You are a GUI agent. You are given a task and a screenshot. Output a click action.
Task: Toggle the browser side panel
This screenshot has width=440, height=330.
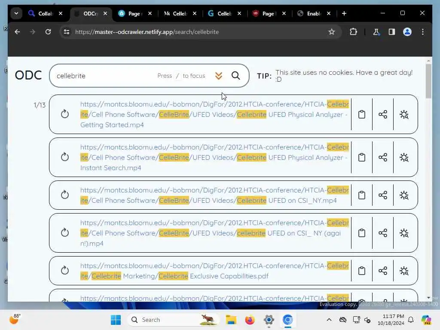click(x=392, y=32)
